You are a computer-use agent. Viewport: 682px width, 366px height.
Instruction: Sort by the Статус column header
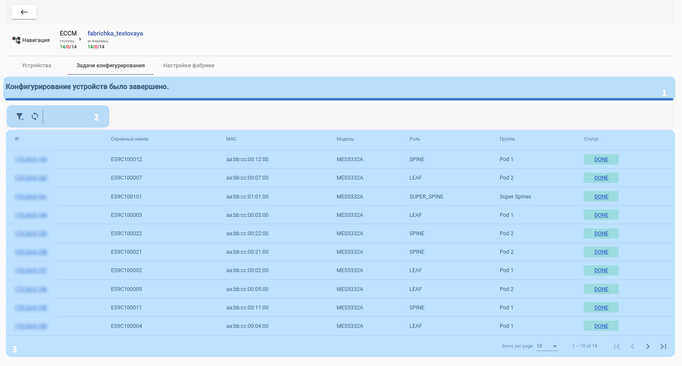click(591, 139)
